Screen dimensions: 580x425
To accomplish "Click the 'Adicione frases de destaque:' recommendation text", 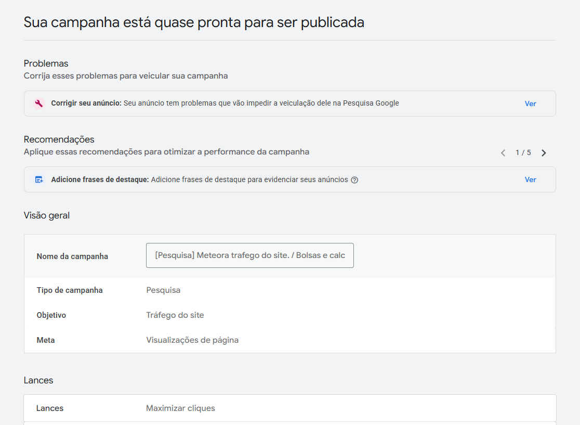I will pyautogui.click(x=100, y=179).
